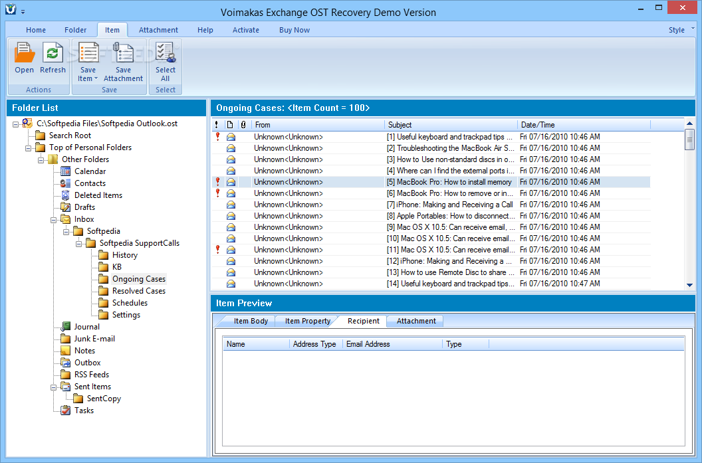Click importance flag of message [11]

pyautogui.click(x=217, y=250)
